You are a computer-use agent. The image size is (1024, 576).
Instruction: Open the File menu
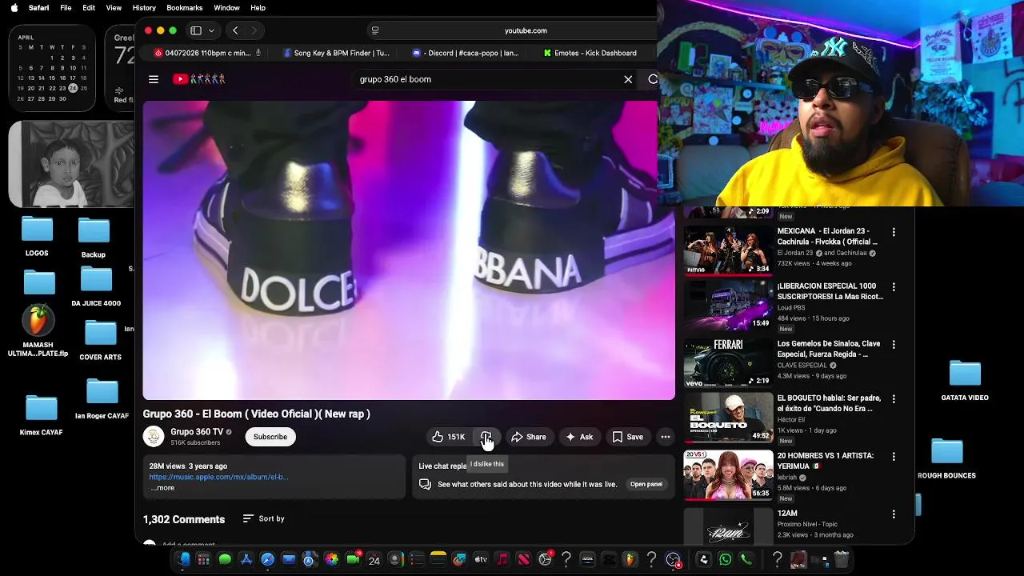coord(66,7)
